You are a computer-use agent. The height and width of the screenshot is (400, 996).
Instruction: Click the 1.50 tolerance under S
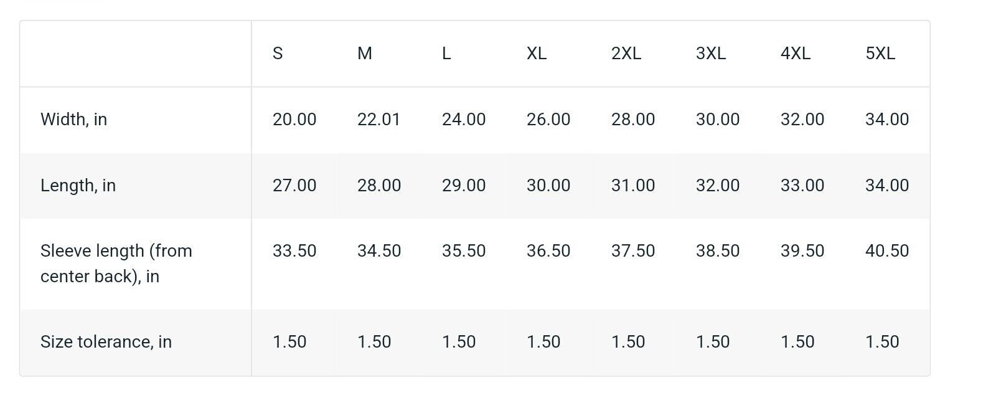click(x=289, y=342)
